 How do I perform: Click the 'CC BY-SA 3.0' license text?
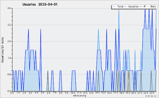click(151, 96)
